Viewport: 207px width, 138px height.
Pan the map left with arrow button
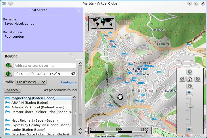(182, 79)
